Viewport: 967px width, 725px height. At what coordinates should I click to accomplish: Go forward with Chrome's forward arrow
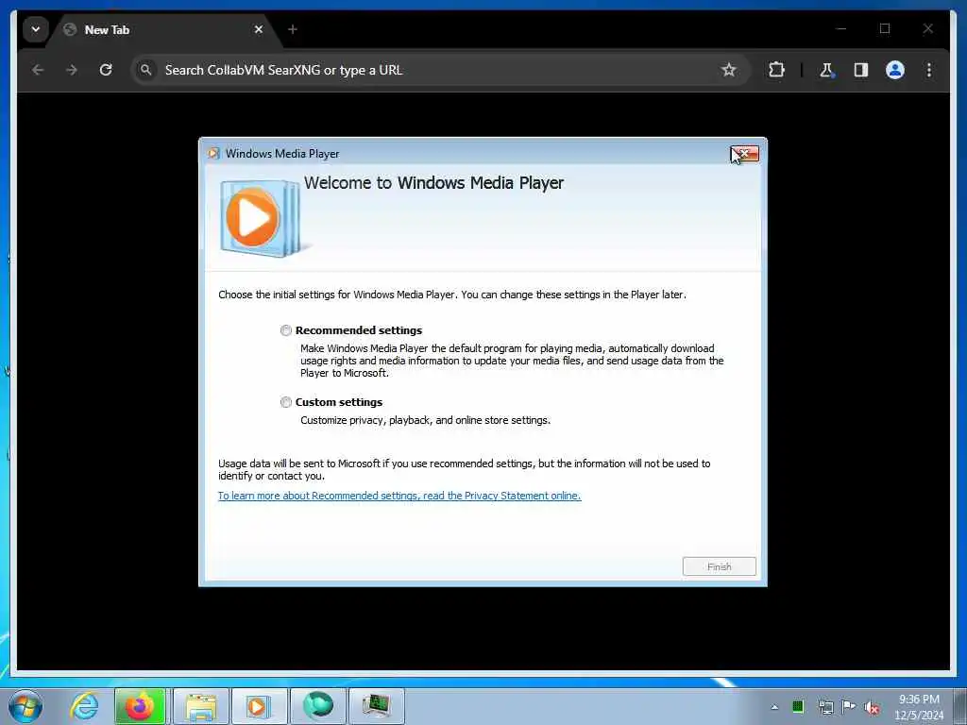72,70
